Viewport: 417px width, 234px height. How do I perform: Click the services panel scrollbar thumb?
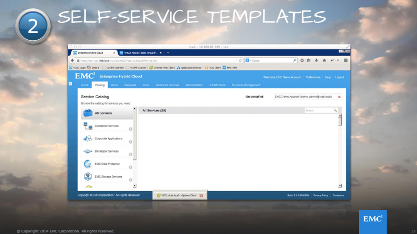340,122
